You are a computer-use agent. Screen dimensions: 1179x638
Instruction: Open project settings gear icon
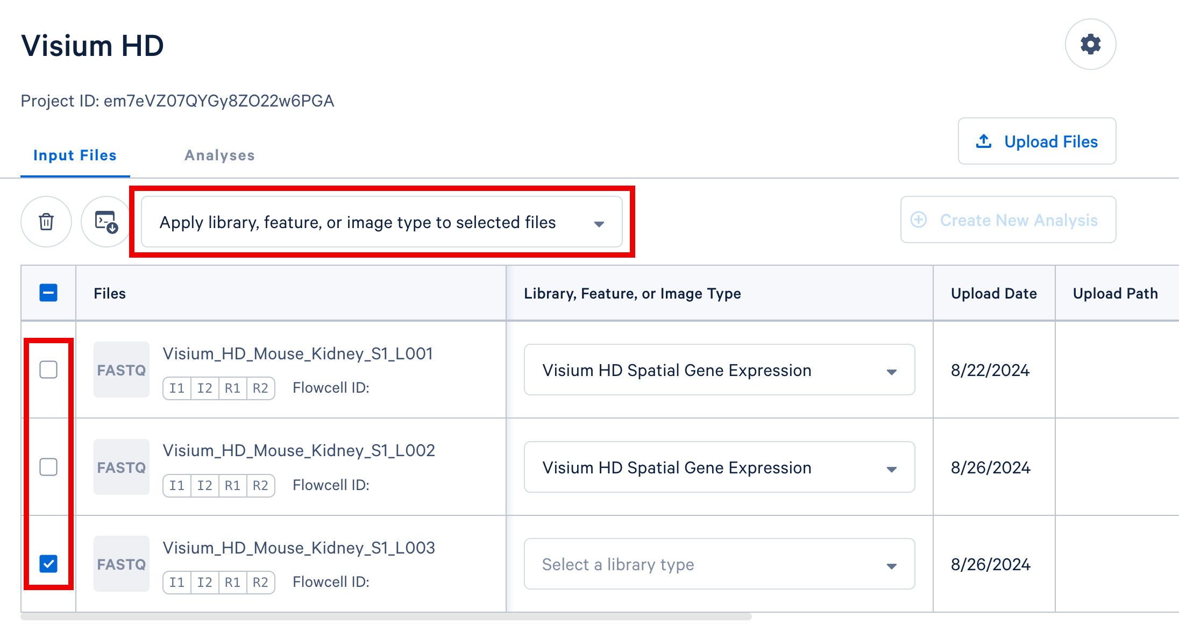click(1090, 44)
